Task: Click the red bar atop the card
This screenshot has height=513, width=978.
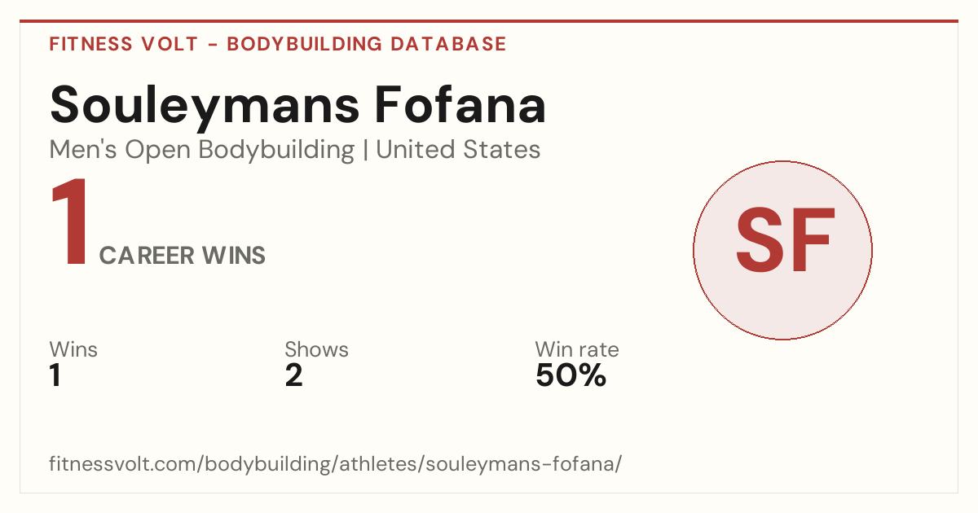Action: (x=489, y=21)
